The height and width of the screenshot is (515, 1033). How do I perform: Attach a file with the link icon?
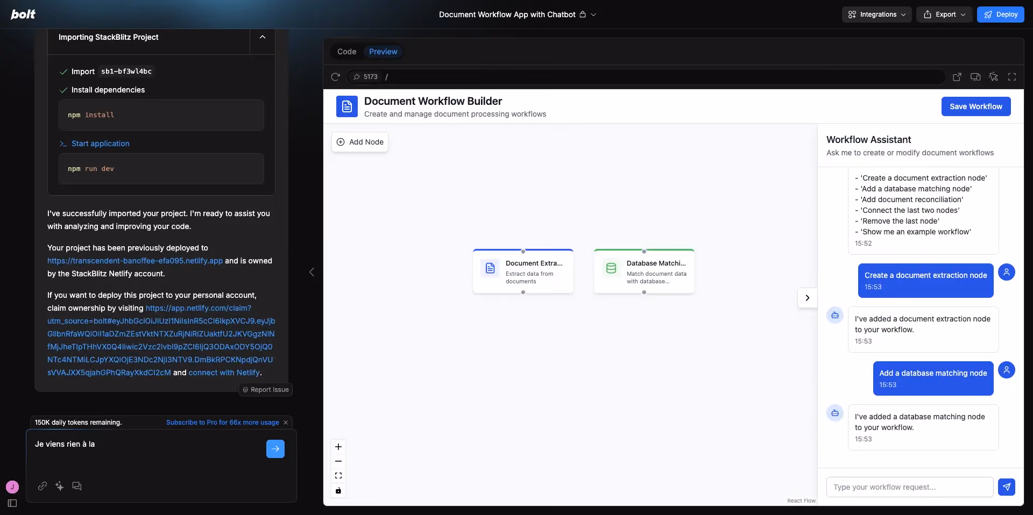coord(43,486)
